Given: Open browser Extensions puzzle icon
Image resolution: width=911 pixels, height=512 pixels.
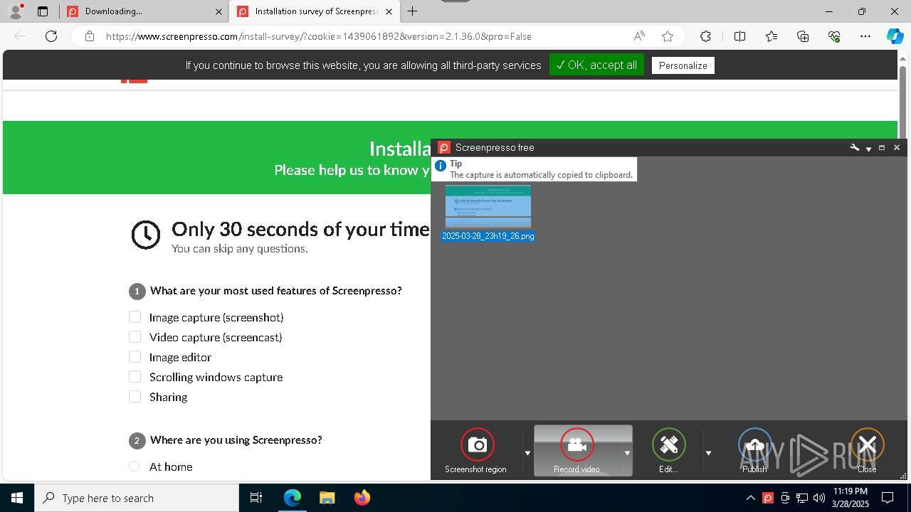Looking at the screenshot, I should (705, 36).
